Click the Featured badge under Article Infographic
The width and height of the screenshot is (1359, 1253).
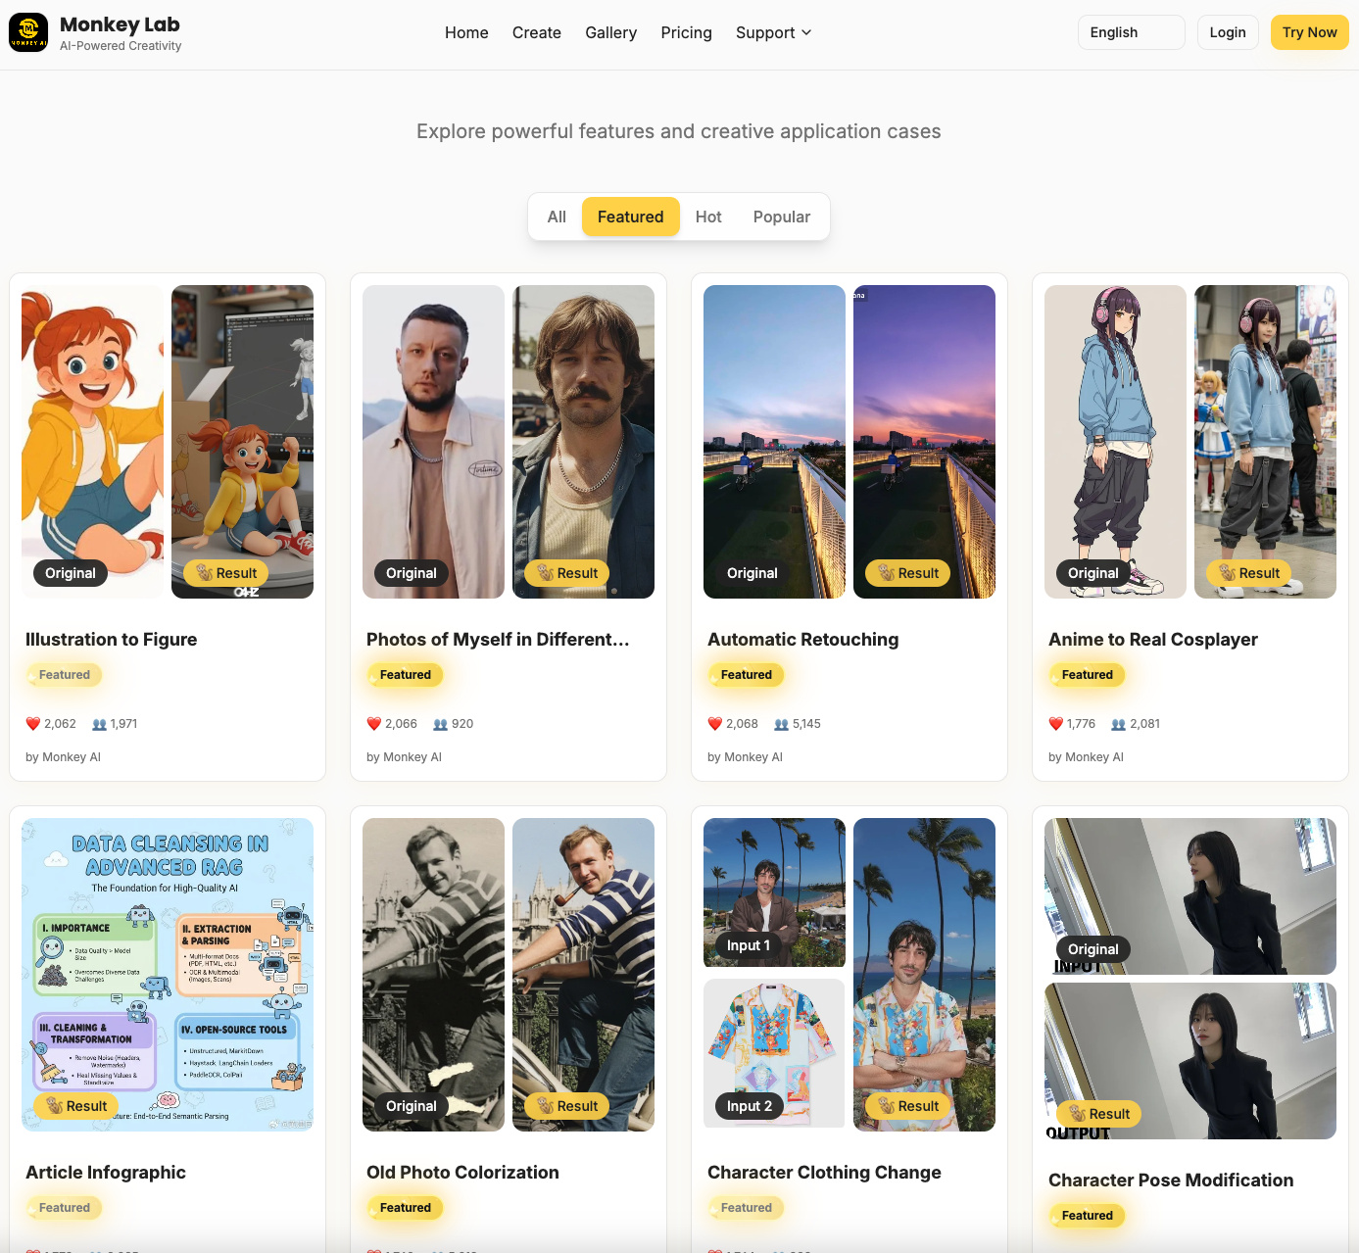(x=64, y=1207)
